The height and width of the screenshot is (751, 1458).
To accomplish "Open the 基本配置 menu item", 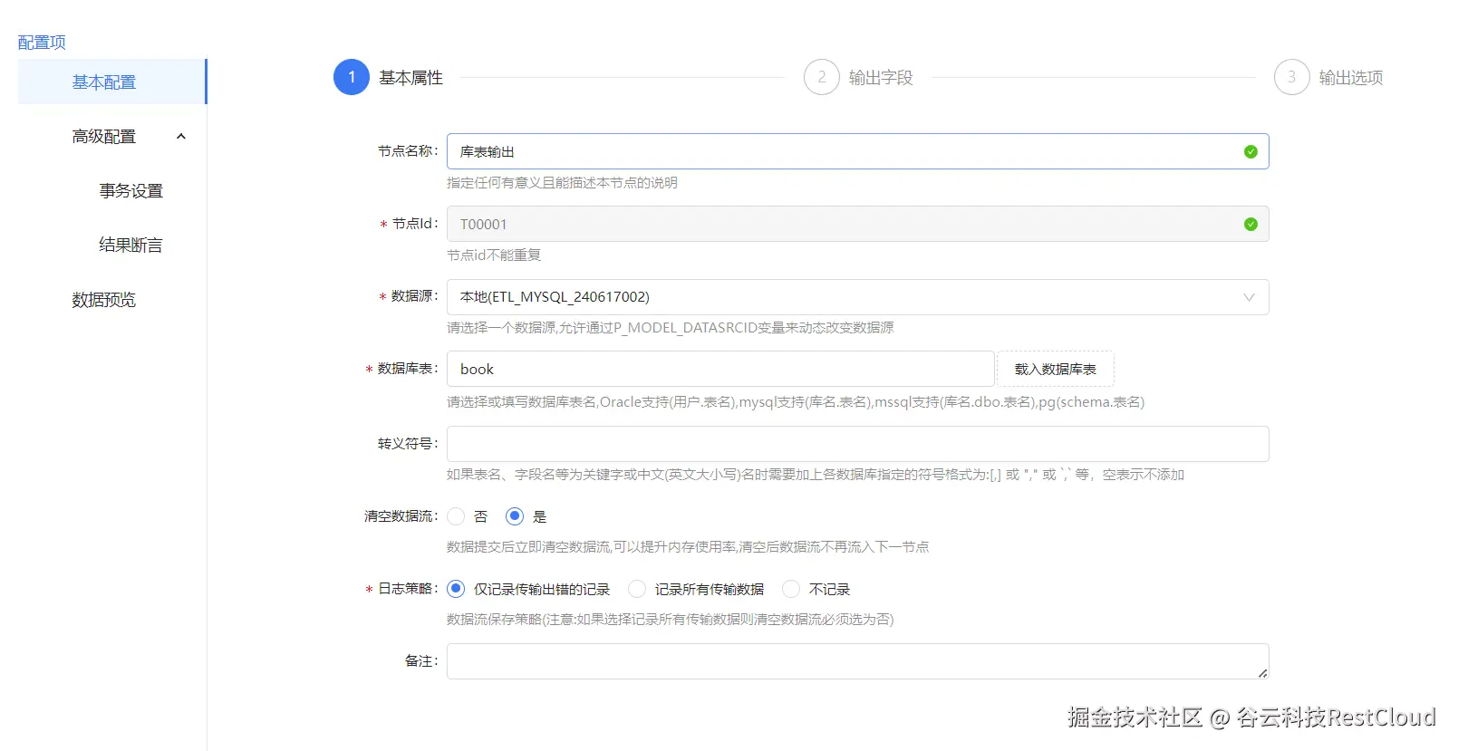I will coord(112,82).
